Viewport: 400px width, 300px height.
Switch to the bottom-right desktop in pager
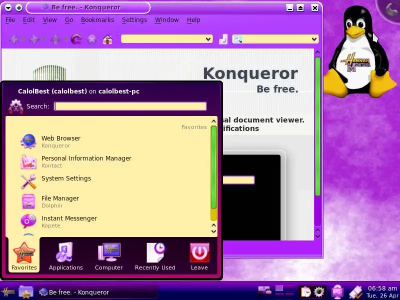pyautogui.click(x=289, y=295)
